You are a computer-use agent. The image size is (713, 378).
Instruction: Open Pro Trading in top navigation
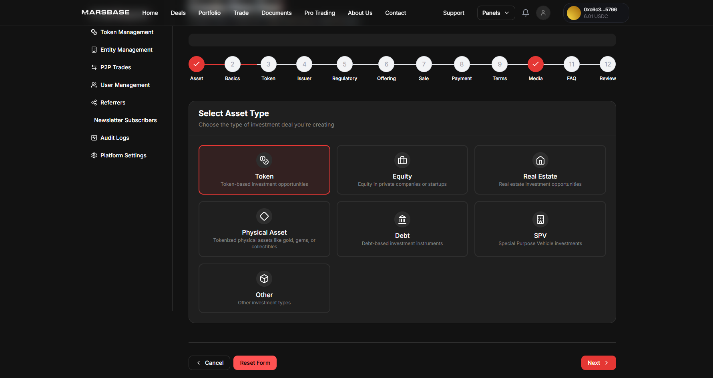tap(319, 13)
